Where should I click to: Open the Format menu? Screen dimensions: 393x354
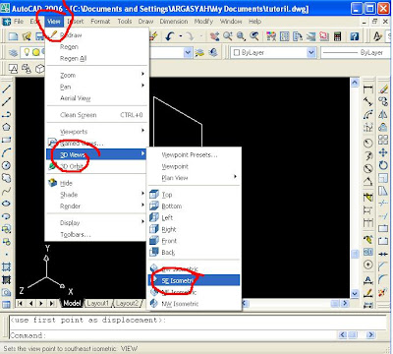tap(100, 22)
